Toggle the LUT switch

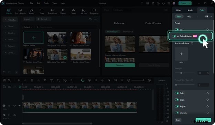pos(177,30)
